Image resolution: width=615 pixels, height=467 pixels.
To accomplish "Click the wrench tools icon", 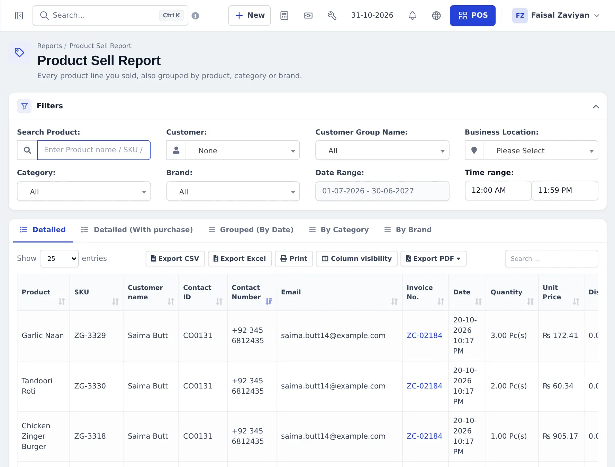I will tap(332, 16).
